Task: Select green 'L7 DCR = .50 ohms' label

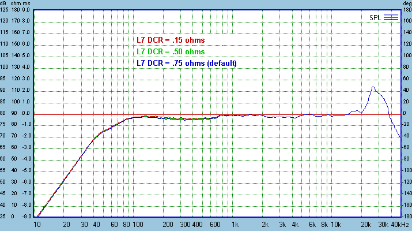Action: pyautogui.click(x=171, y=51)
